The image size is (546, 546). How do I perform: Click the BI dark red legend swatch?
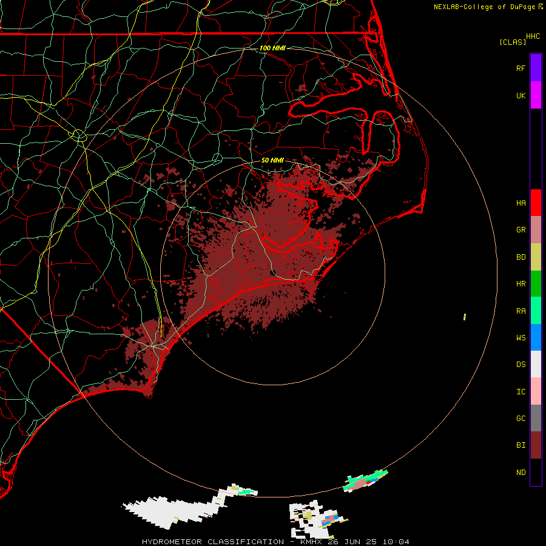(x=536, y=445)
